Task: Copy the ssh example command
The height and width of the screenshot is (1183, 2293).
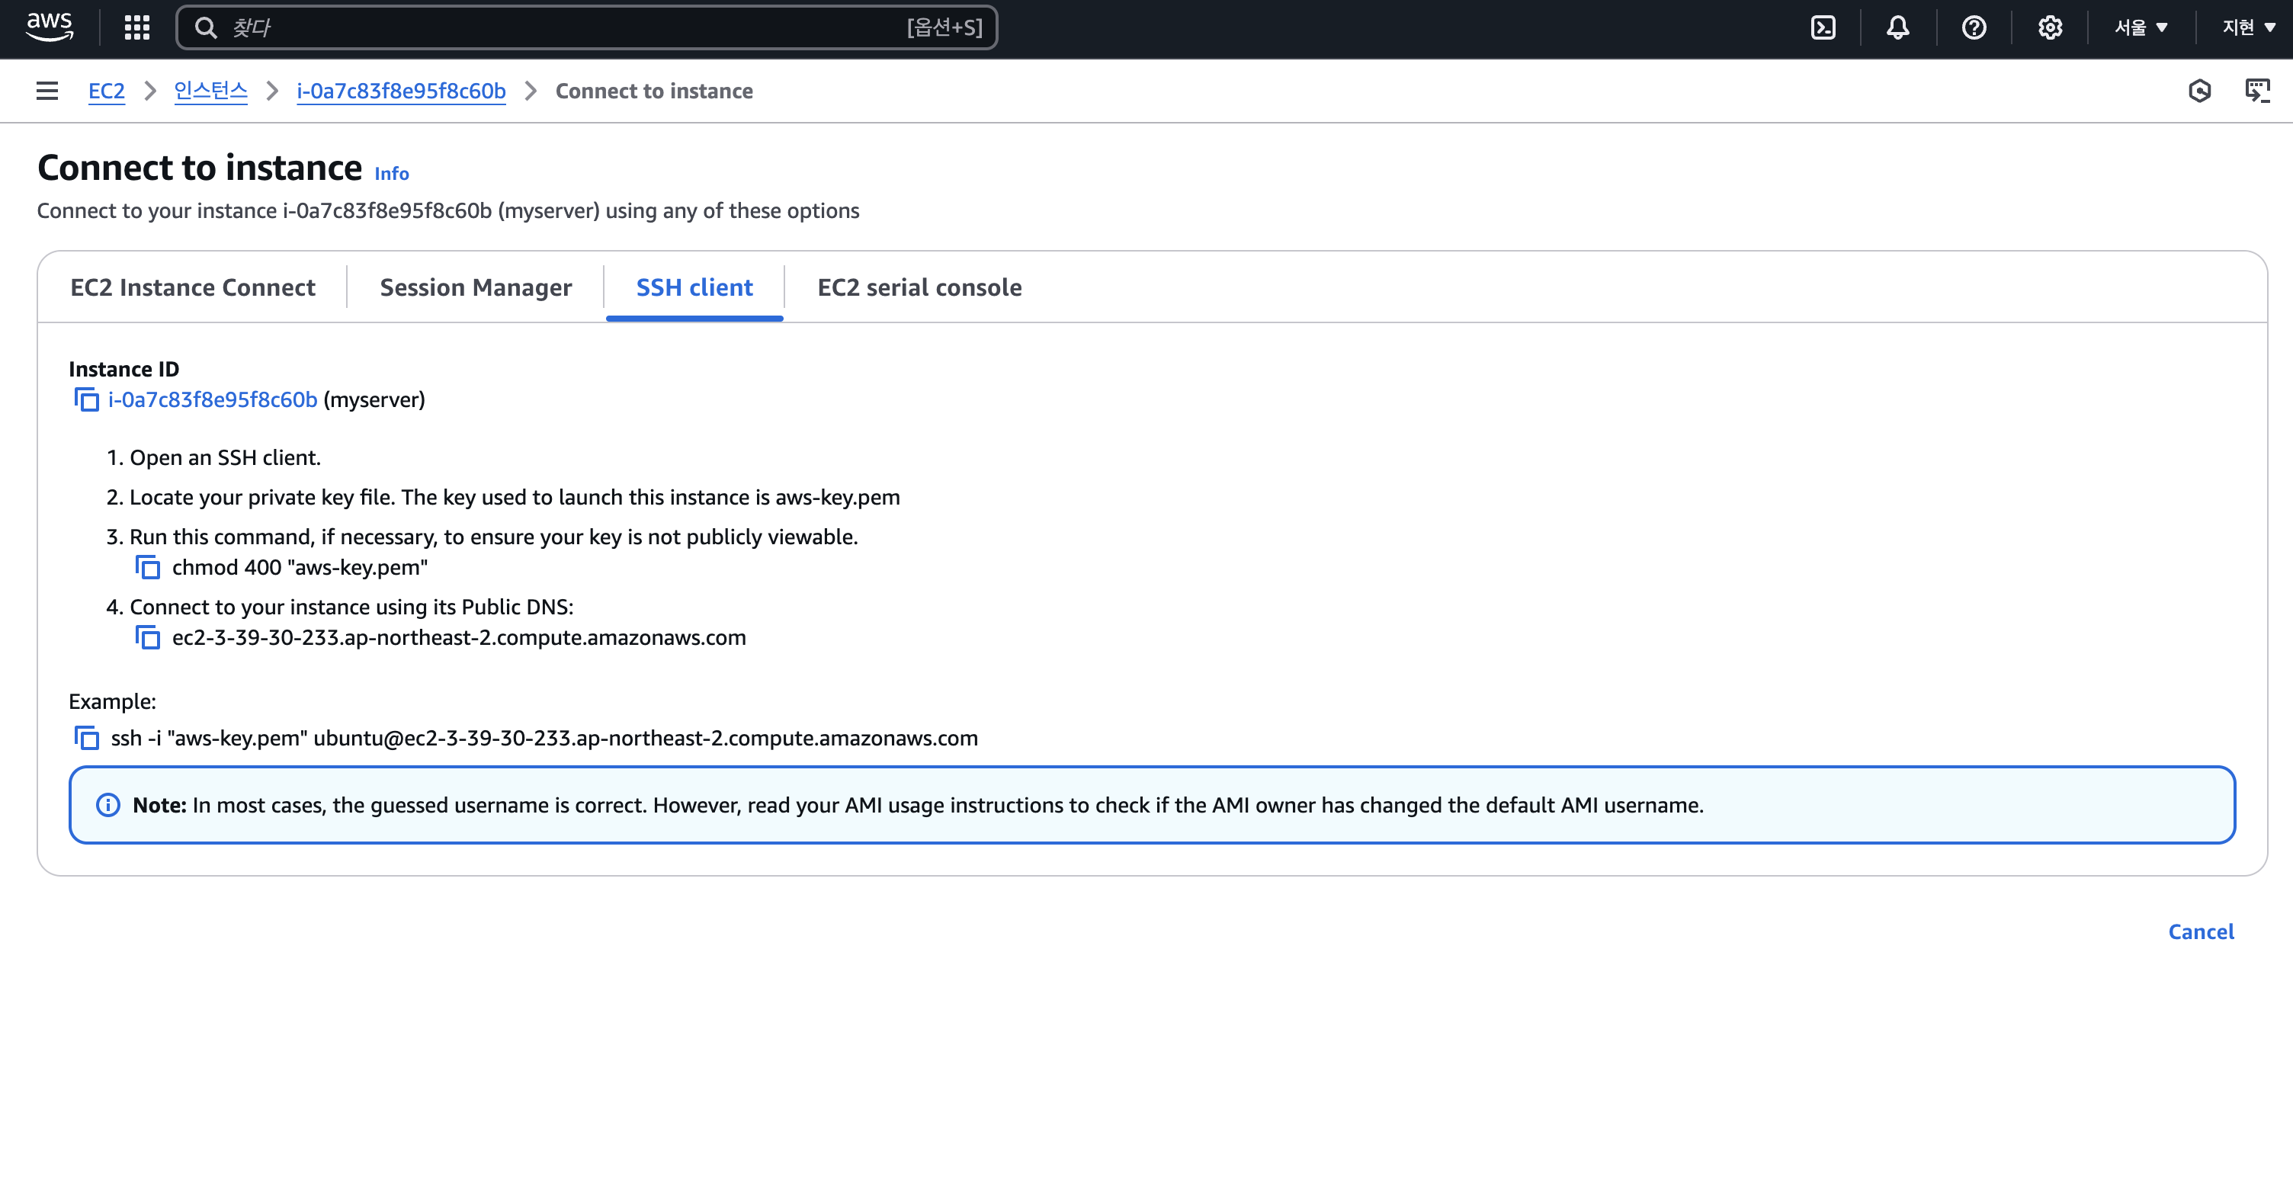Action: click(x=86, y=739)
